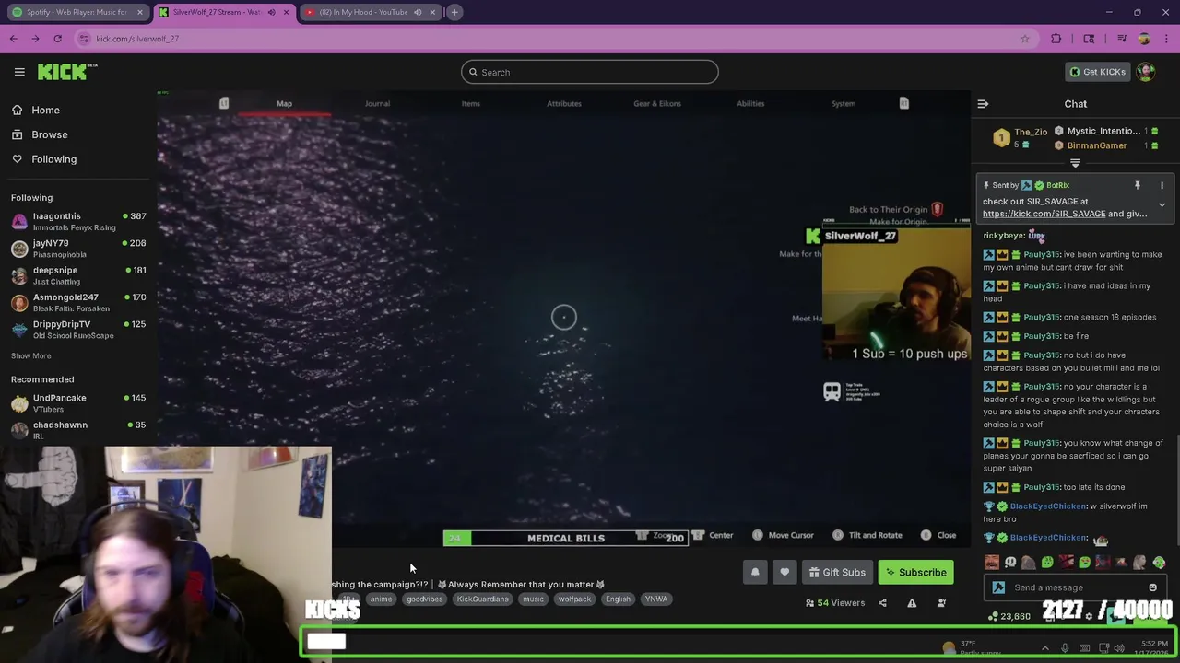Click the English language tag
The width and height of the screenshot is (1180, 663).
(618, 599)
